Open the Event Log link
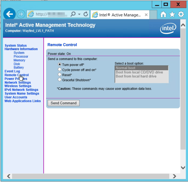This screenshot has width=188, height=182. 12,71
